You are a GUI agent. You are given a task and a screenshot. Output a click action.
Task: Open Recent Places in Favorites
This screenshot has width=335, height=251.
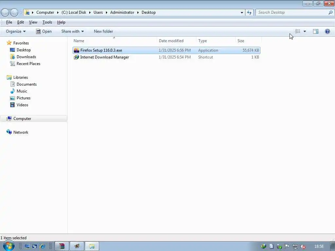pos(28,64)
